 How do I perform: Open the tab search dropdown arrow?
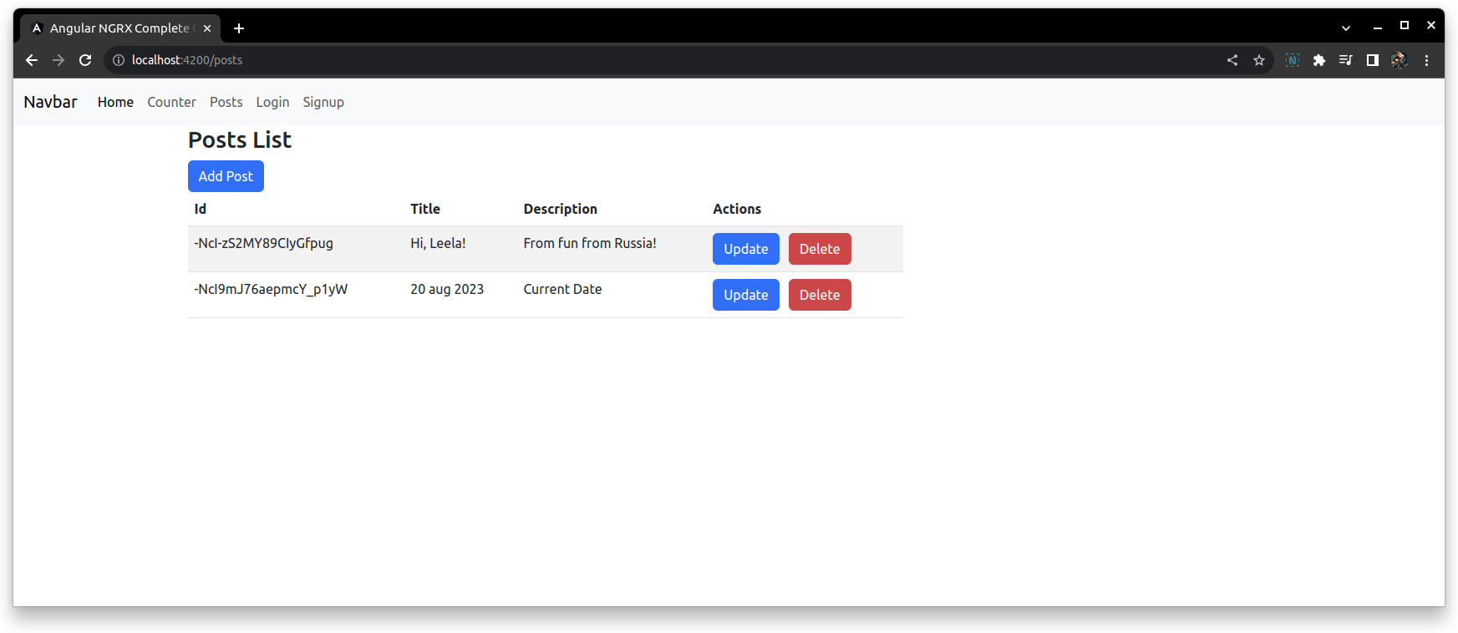[x=1346, y=28]
